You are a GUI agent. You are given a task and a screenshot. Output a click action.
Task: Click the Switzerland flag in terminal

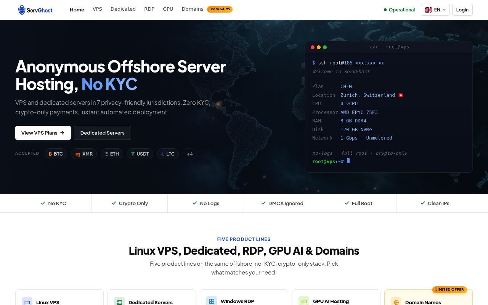tap(401, 95)
